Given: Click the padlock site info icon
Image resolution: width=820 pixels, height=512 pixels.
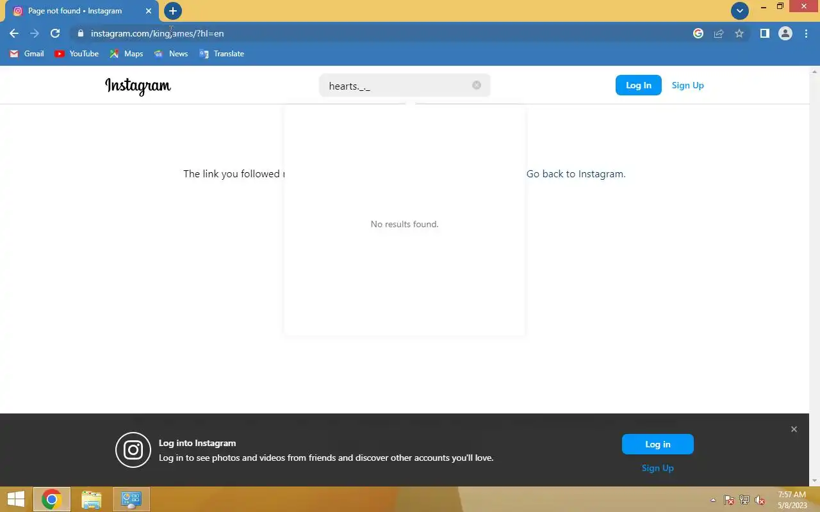Looking at the screenshot, I should [x=81, y=33].
